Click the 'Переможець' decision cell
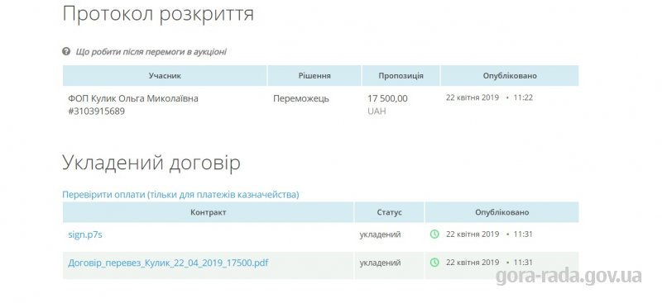The height and width of the screenshot is (303, 662). [301, 98]
